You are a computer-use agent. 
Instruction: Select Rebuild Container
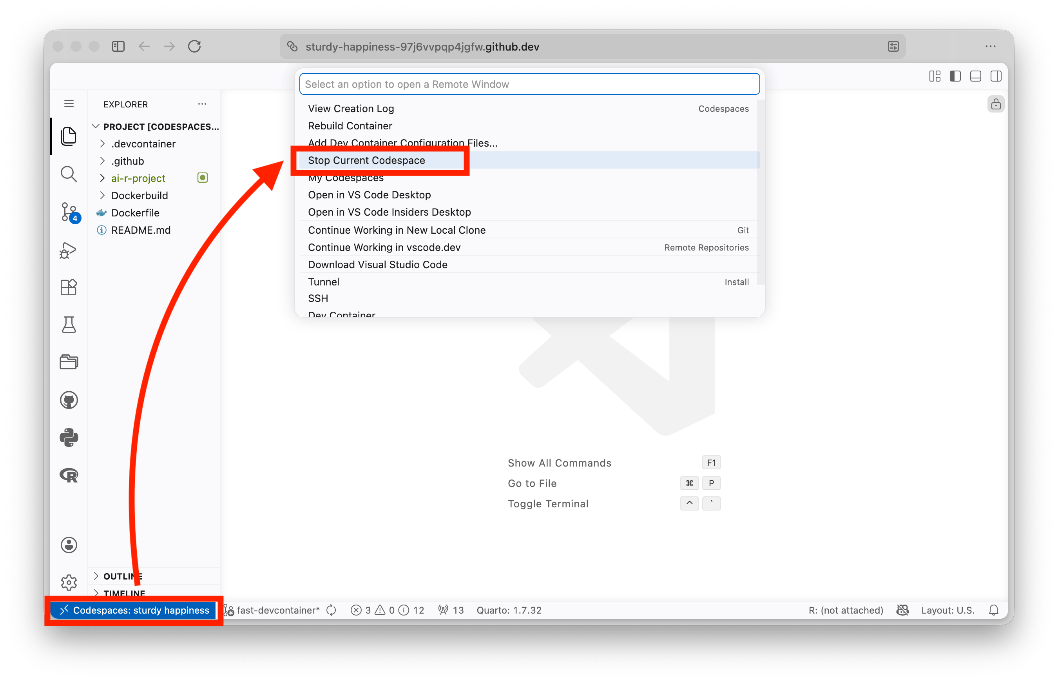coord(529,126)
